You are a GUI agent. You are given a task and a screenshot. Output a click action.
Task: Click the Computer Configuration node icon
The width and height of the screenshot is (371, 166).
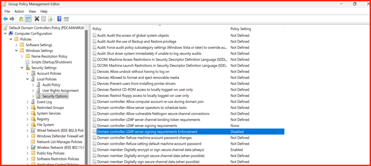[11, 34]
